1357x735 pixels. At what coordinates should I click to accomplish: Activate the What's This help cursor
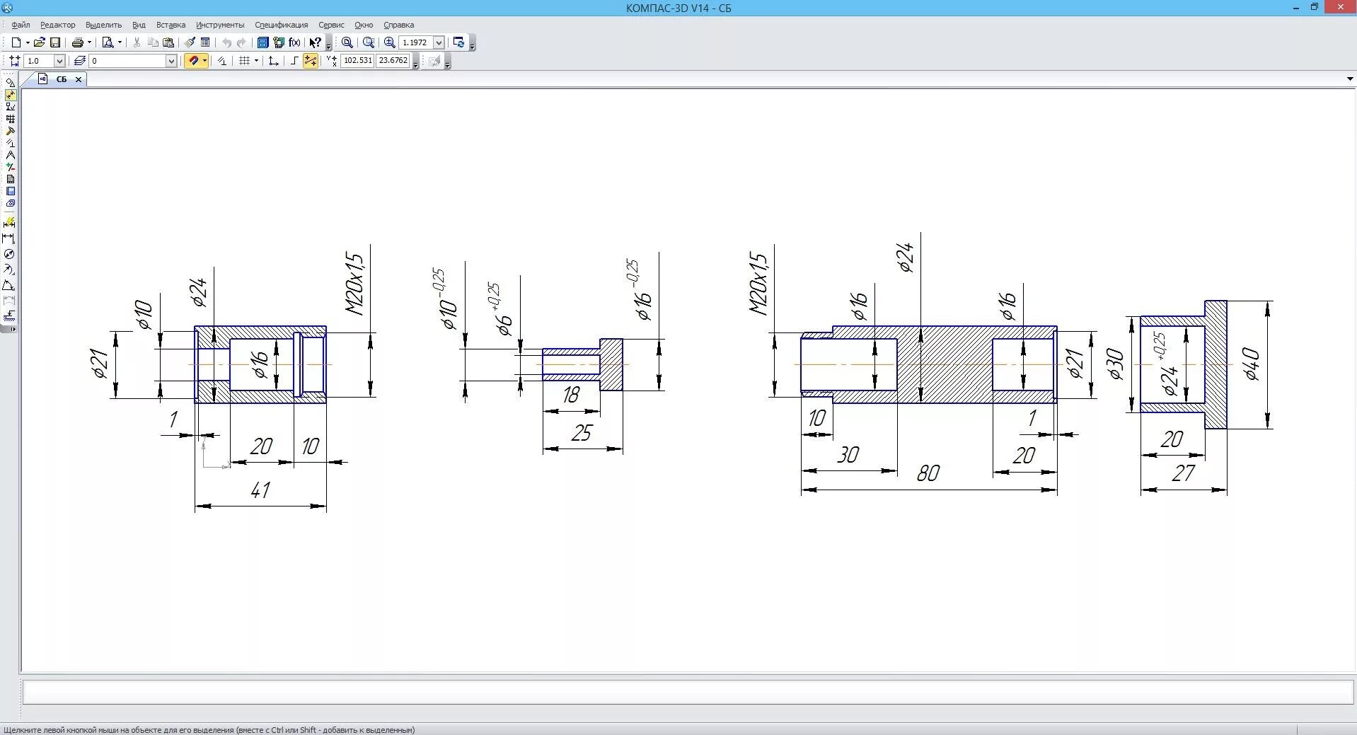coord(316,42)
